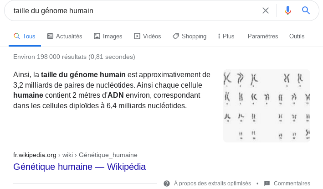Click into the search input field

click(x=135, y=10)
